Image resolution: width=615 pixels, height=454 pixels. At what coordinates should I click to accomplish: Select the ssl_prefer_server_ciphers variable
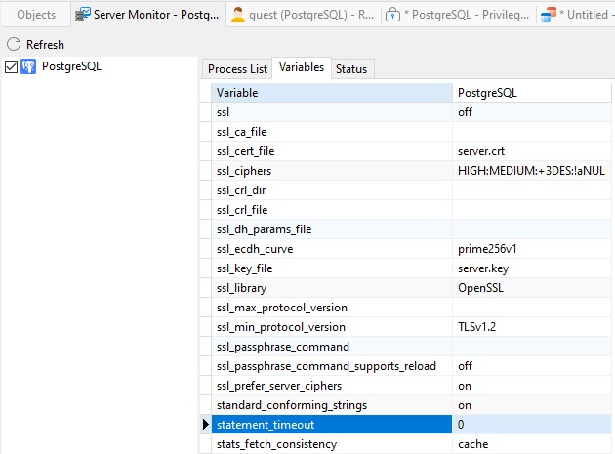tap(332, 386)
